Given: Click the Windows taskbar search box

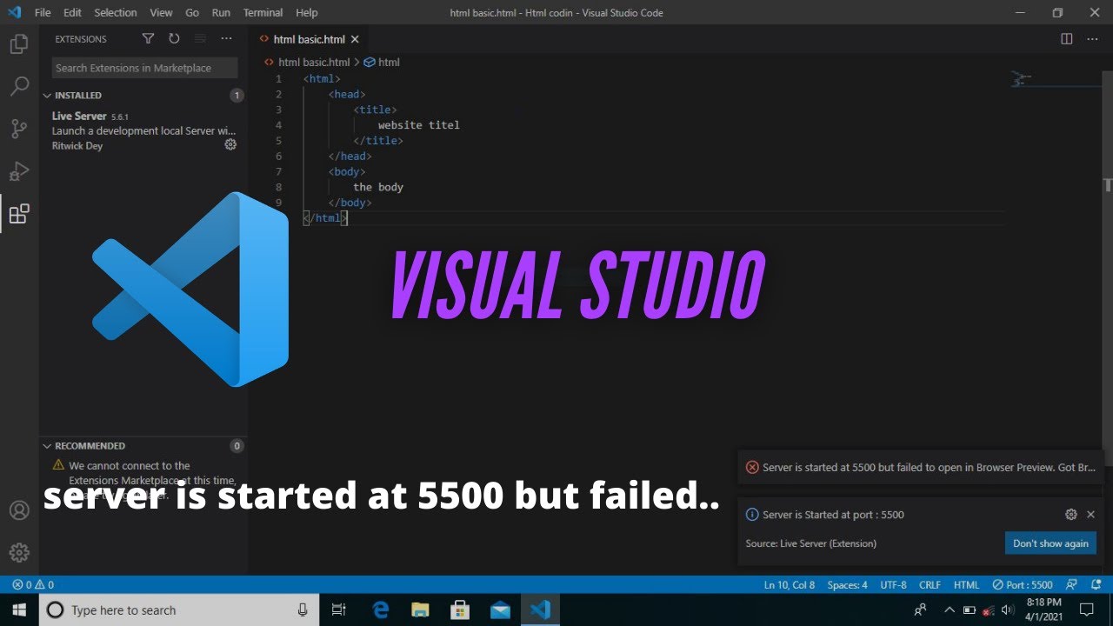Looking at the screenshot, I should coord(178,609).
